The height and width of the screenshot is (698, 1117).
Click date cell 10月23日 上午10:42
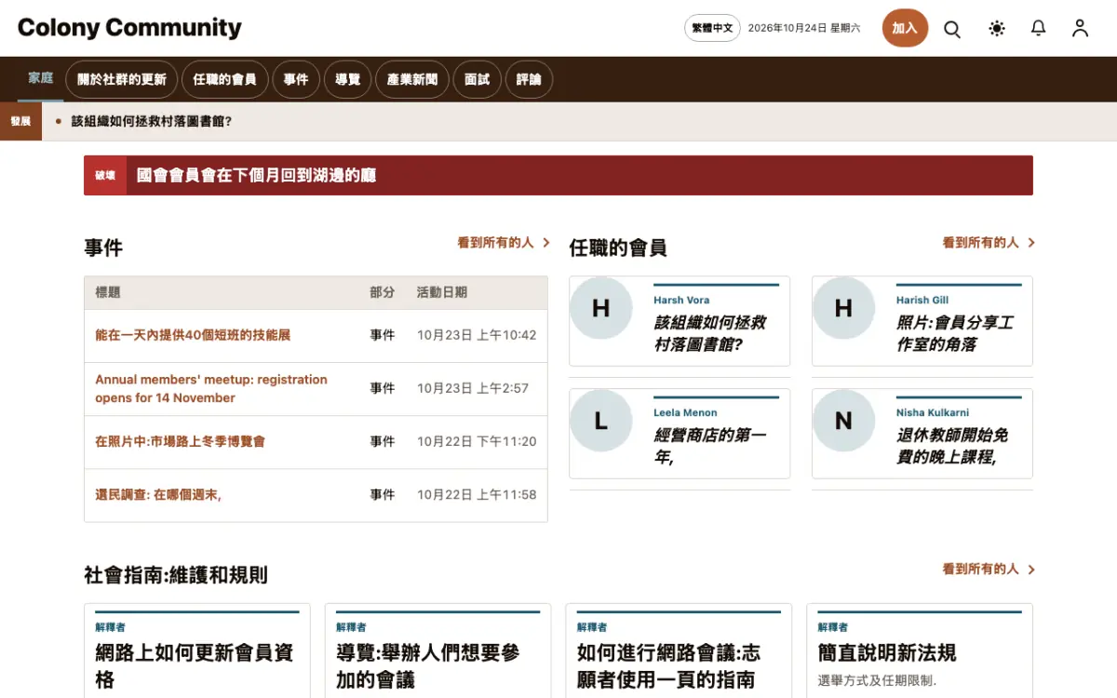477,335
